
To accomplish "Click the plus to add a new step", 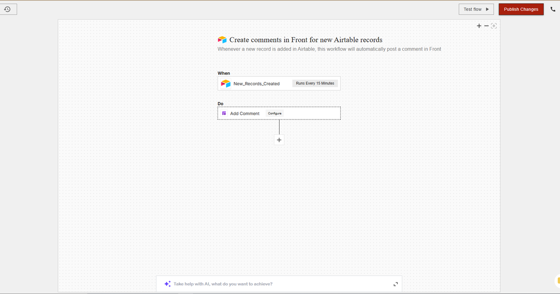I will pos(279,140).
